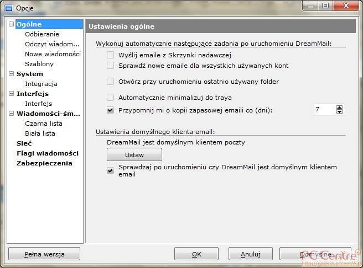
Task: Collapse the Wiadomości-śm... tree node
Action: (x=11, y=113)
